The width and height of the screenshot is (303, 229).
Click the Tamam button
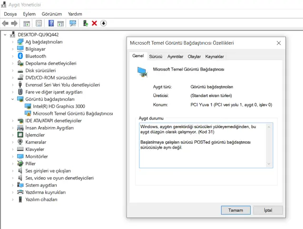(x=236, y=210)
